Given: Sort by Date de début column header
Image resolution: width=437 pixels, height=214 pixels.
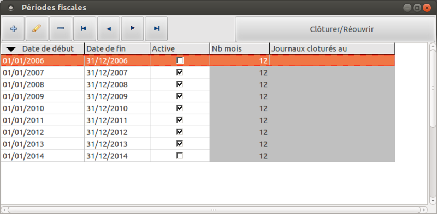Looking at the screenshot, I should [43, 48].
